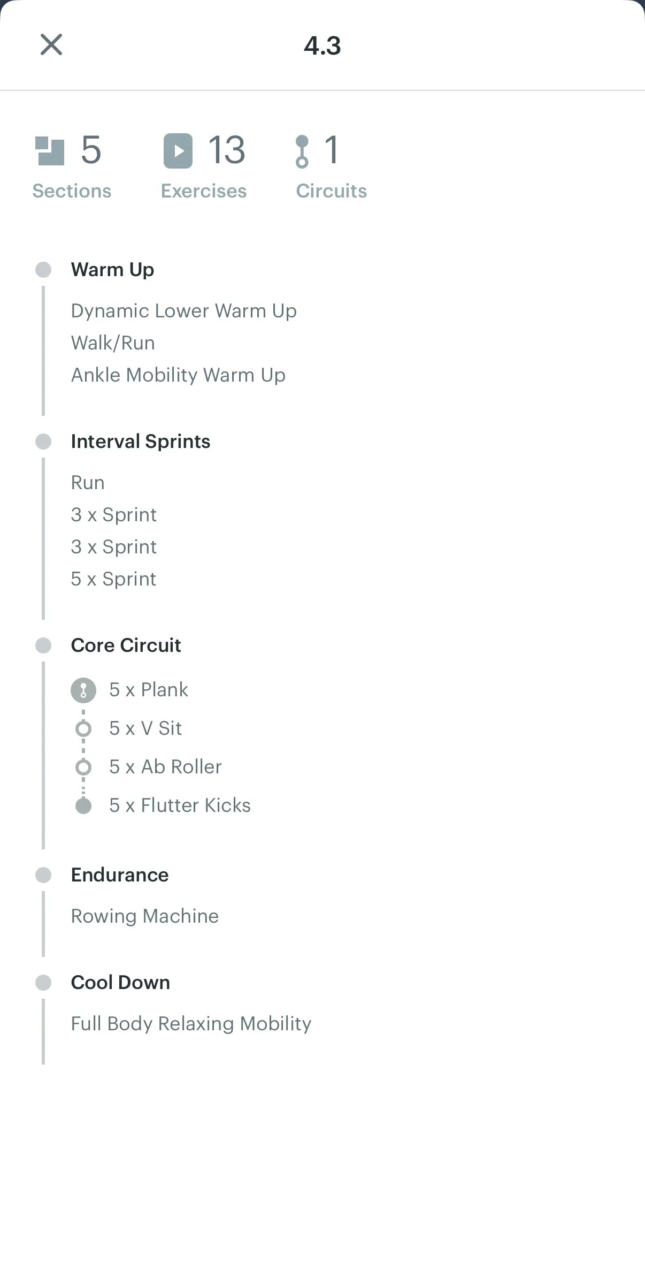Screen dimensions: 645x1262
Task: Open the Dynamic Lower Warm Up exercise
Action: 184,311
